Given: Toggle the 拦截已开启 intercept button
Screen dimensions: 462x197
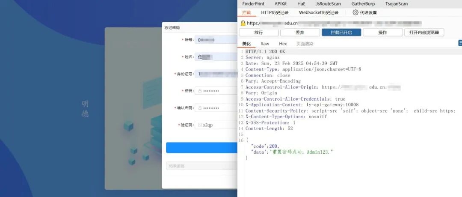Looking at the screenshot, I should click(341, 33).
